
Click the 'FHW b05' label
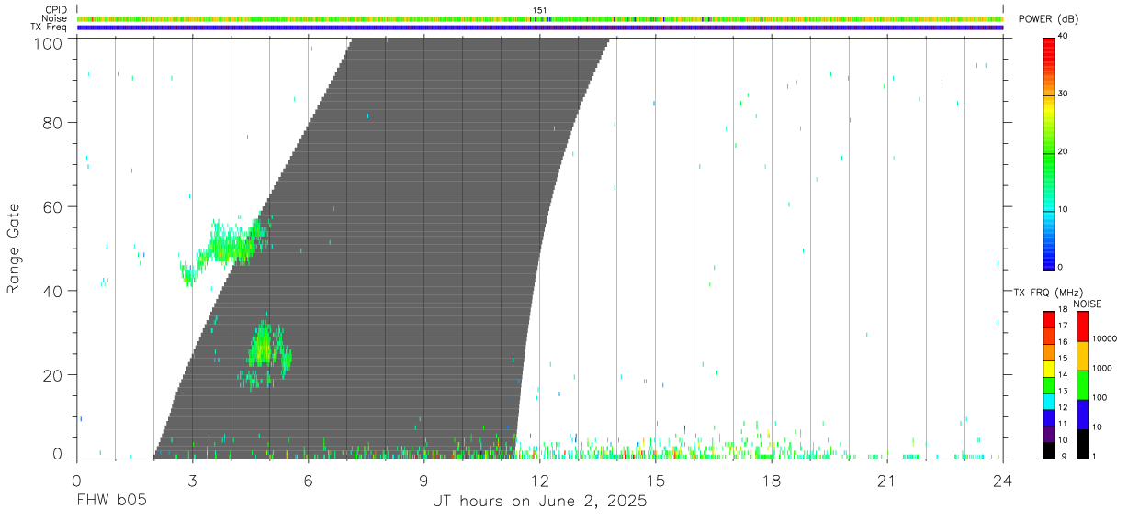[111, 502]
